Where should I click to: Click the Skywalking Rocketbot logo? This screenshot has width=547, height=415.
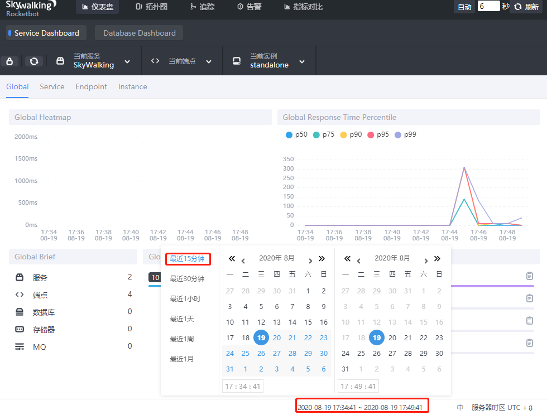point(31,8)
